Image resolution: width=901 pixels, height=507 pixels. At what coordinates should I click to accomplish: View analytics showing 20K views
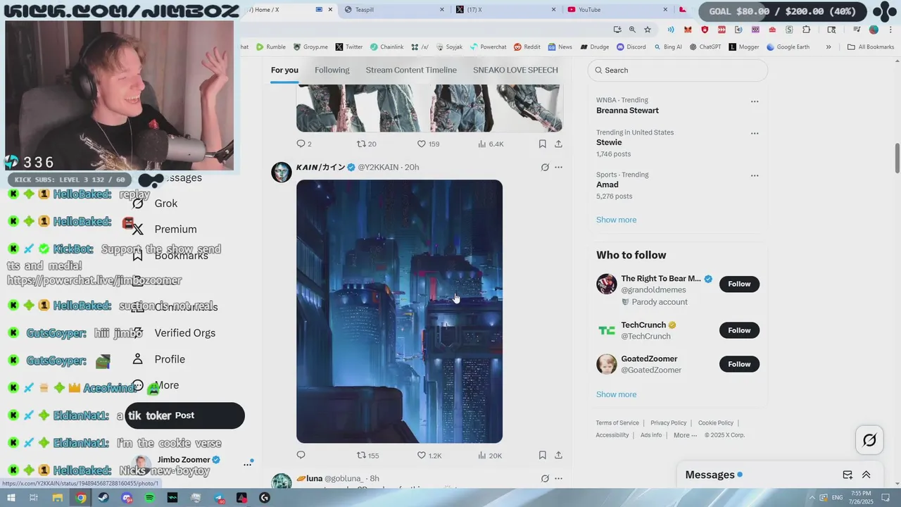(489, 456)
